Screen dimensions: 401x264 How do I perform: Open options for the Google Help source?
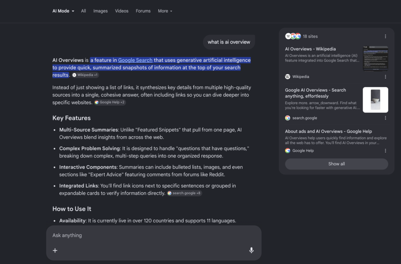click(385, 151)
